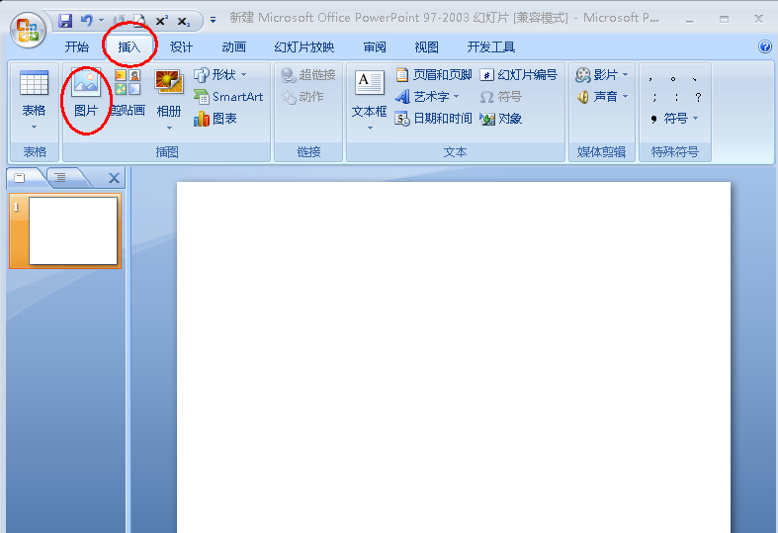Insert 日期和时间 date and time
The image size is (778, 533).
tap(434, 119)
